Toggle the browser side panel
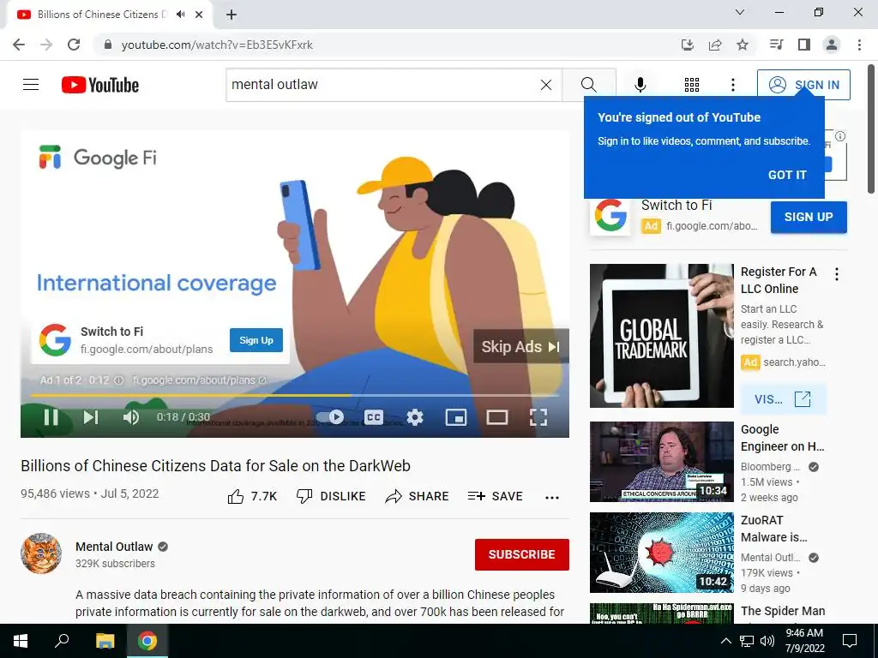Image resolution: width=878 pixels, height=658 pixels. point(804,45)
